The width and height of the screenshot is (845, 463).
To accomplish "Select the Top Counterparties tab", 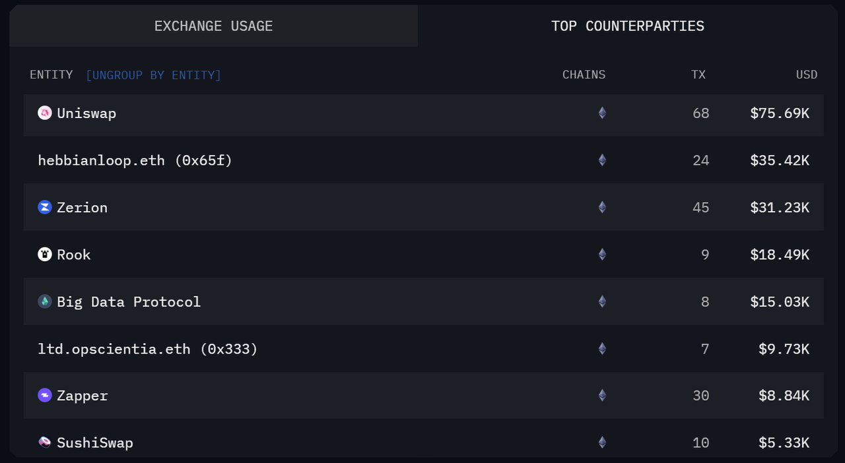I will (628, 26).
